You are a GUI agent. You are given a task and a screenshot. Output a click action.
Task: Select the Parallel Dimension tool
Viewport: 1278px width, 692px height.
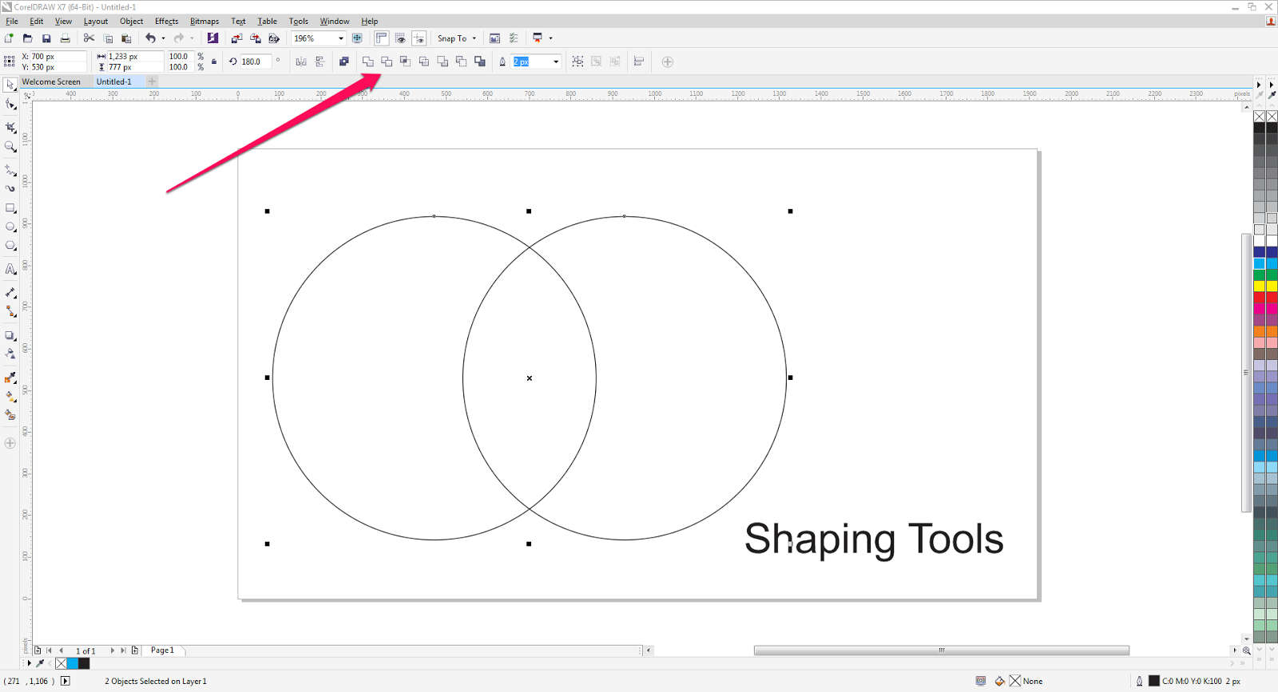click(x=10, y=293)
